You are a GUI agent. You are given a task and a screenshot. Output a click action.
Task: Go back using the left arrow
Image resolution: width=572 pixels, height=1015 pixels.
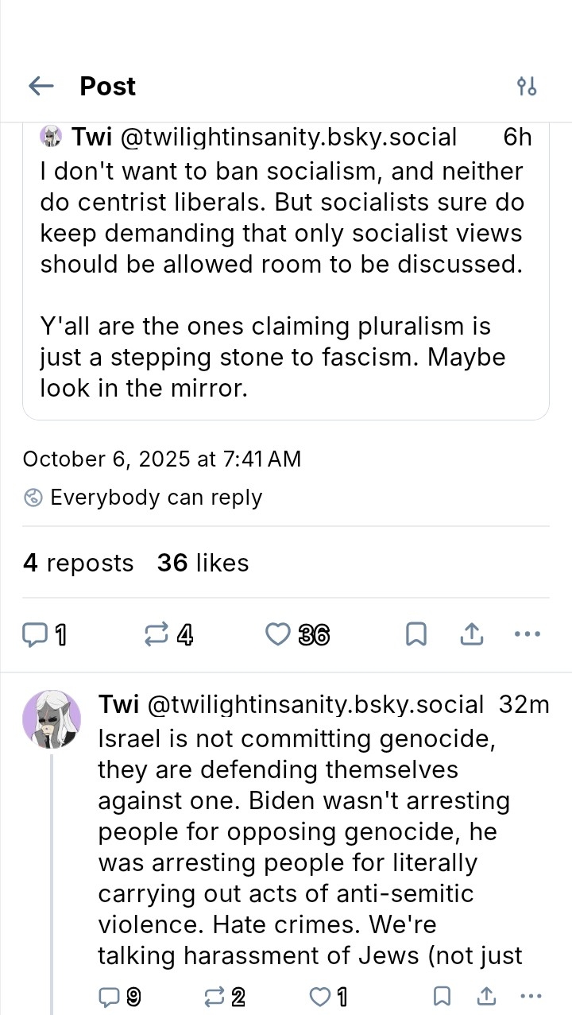(x=41, y=86)
